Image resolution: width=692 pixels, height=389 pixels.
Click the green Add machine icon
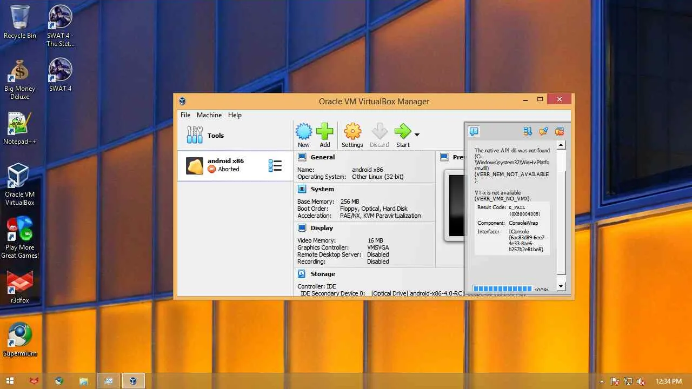[325, 131]
